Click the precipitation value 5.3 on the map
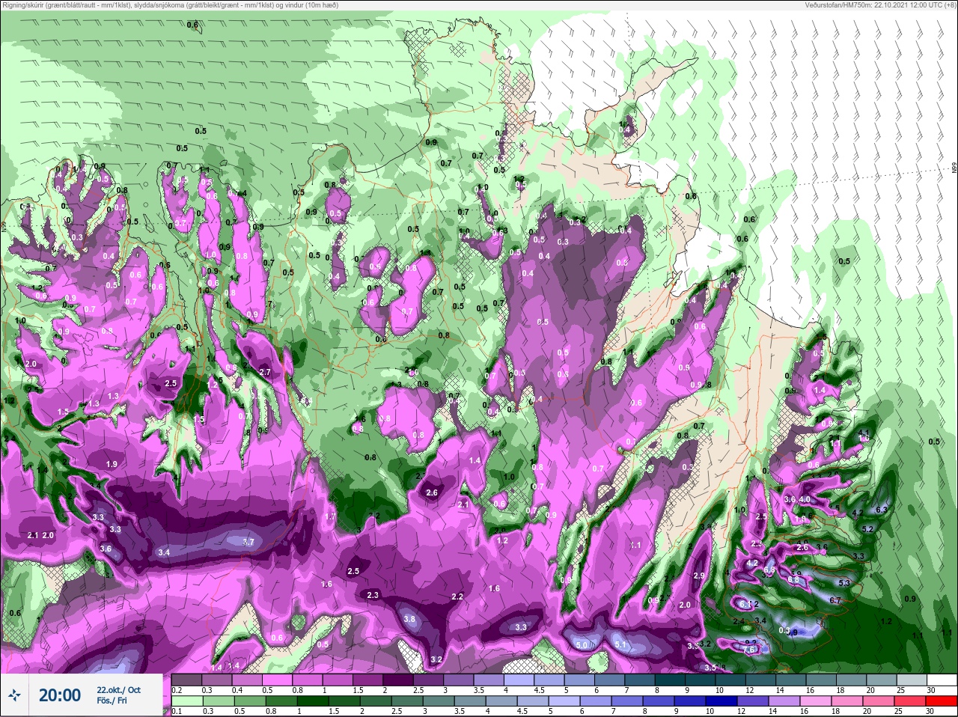This screenshot has width=958, height=717. pyautogui.click(x=844, y=583)
